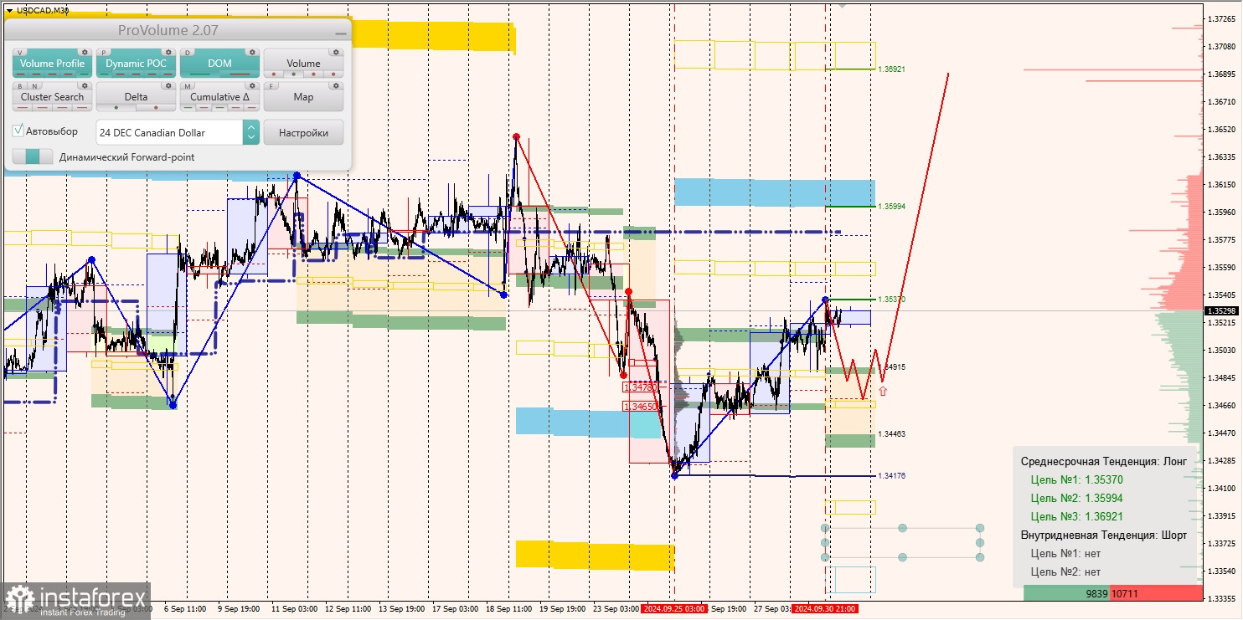Viewport: 1243px width, 620px height.
Task: Open Delta settings gear icon
Action: (x=168, y=85)
